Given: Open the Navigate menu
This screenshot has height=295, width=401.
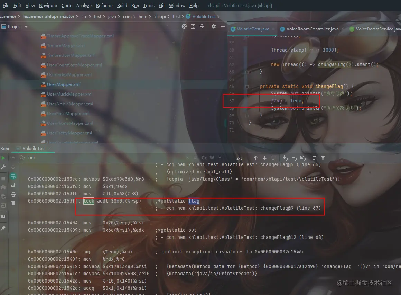Looking at the screenshot, I should point(48,6).
